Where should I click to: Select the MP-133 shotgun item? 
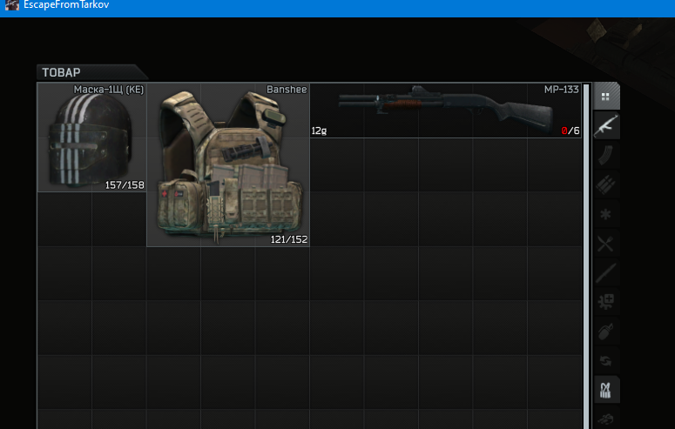[x=446, y=111]
